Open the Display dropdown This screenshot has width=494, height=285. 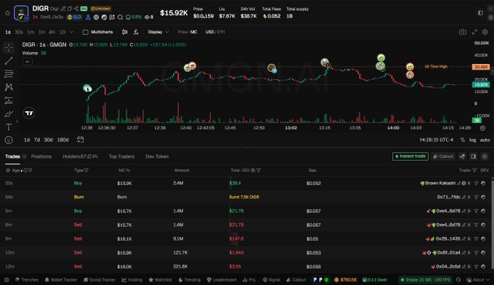[158, 32]
